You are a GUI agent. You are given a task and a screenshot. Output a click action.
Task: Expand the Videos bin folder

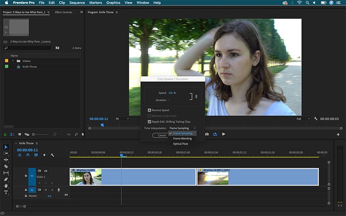coord(12,61)
